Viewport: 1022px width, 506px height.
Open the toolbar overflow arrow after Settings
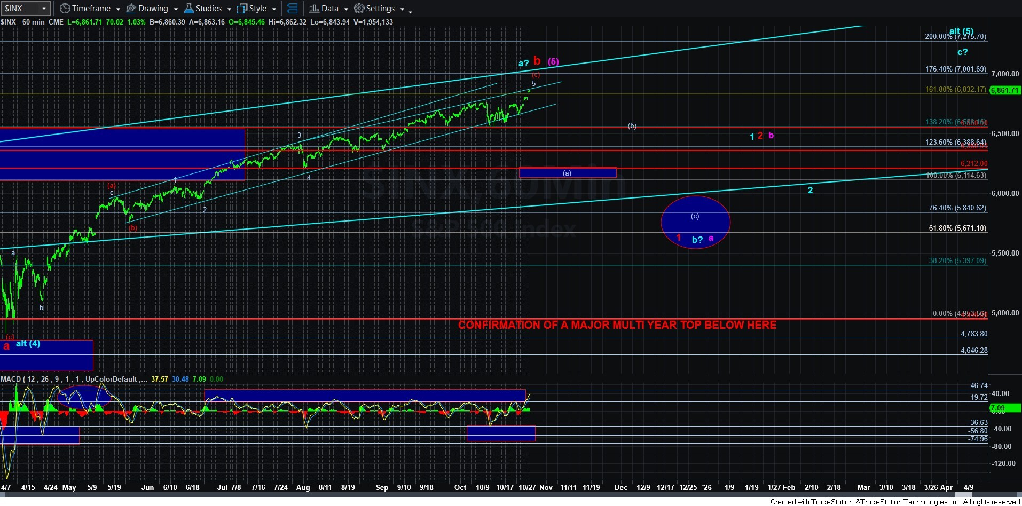pyautogui.click(x=410, y=10)
